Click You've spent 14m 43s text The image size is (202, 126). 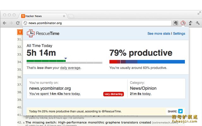(55, 94)
